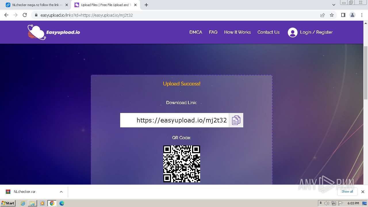Click the network icon in system tray
Image resolution: width=368 pixels, height=207 pixels.
click(x=333, y=203)
